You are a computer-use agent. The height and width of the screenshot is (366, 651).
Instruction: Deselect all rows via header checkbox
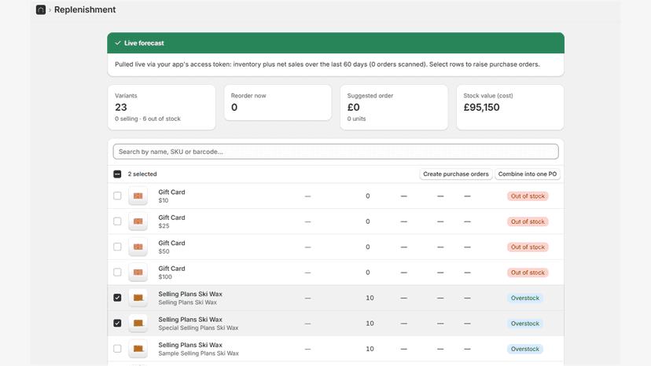tap(117, 174)
